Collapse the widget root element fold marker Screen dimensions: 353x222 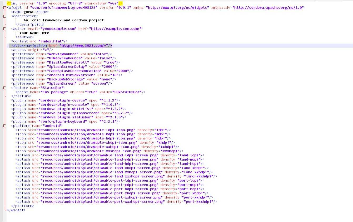[x=5, y=8]
